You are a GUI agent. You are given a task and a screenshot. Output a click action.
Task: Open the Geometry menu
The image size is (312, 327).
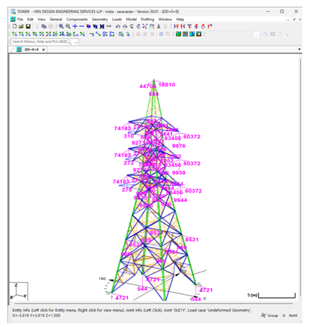100,19
